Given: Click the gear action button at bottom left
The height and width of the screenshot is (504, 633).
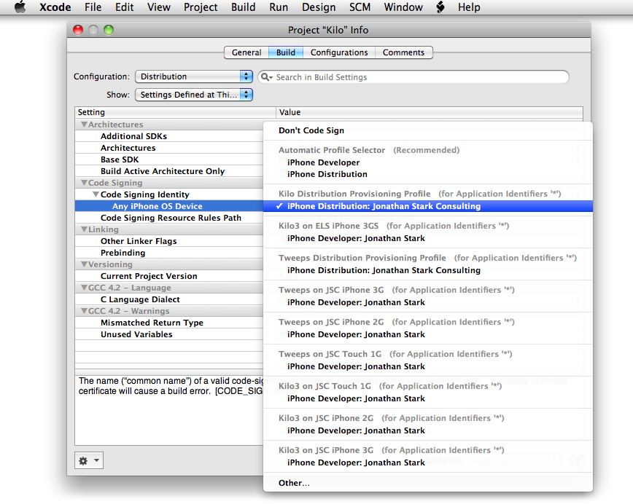Looking at the screenshot, I should click(x=88, y=461).
